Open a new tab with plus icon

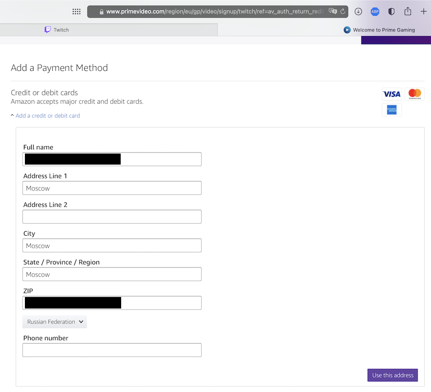pyautogui.click(x=423, y=12)
